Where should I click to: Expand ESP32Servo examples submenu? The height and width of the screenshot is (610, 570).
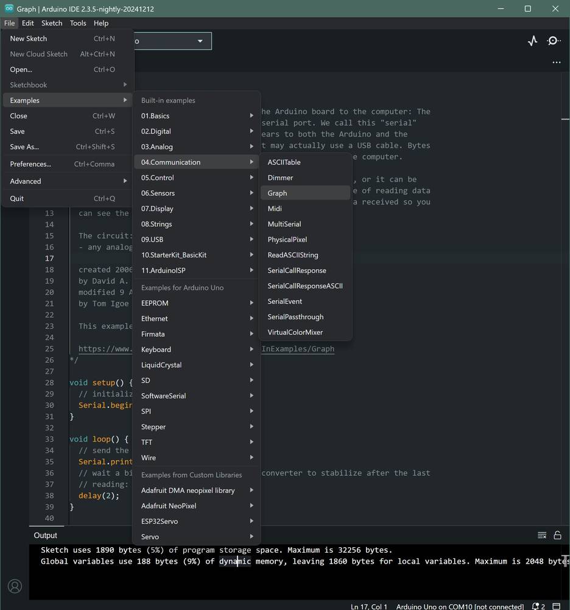(x=197, y=522)
